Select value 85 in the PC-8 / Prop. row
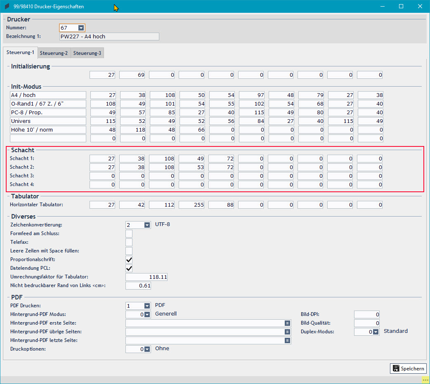This screenshot has width=430, height=384. [x=163, y=112]
